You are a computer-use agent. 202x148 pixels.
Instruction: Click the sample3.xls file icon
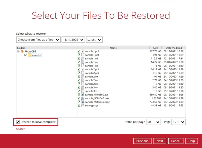[83, 91]
